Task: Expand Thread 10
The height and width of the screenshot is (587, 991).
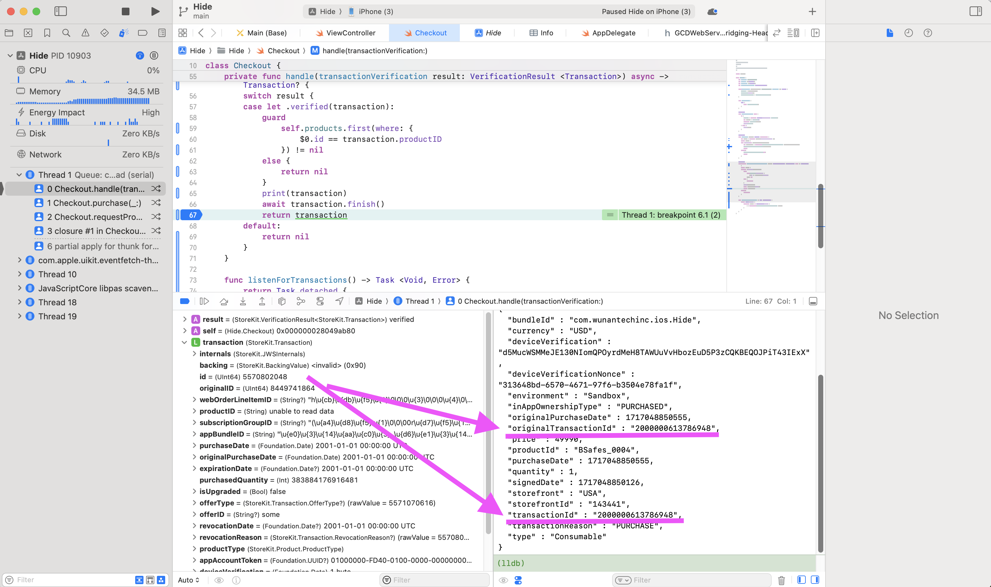Action: point(19,274)
